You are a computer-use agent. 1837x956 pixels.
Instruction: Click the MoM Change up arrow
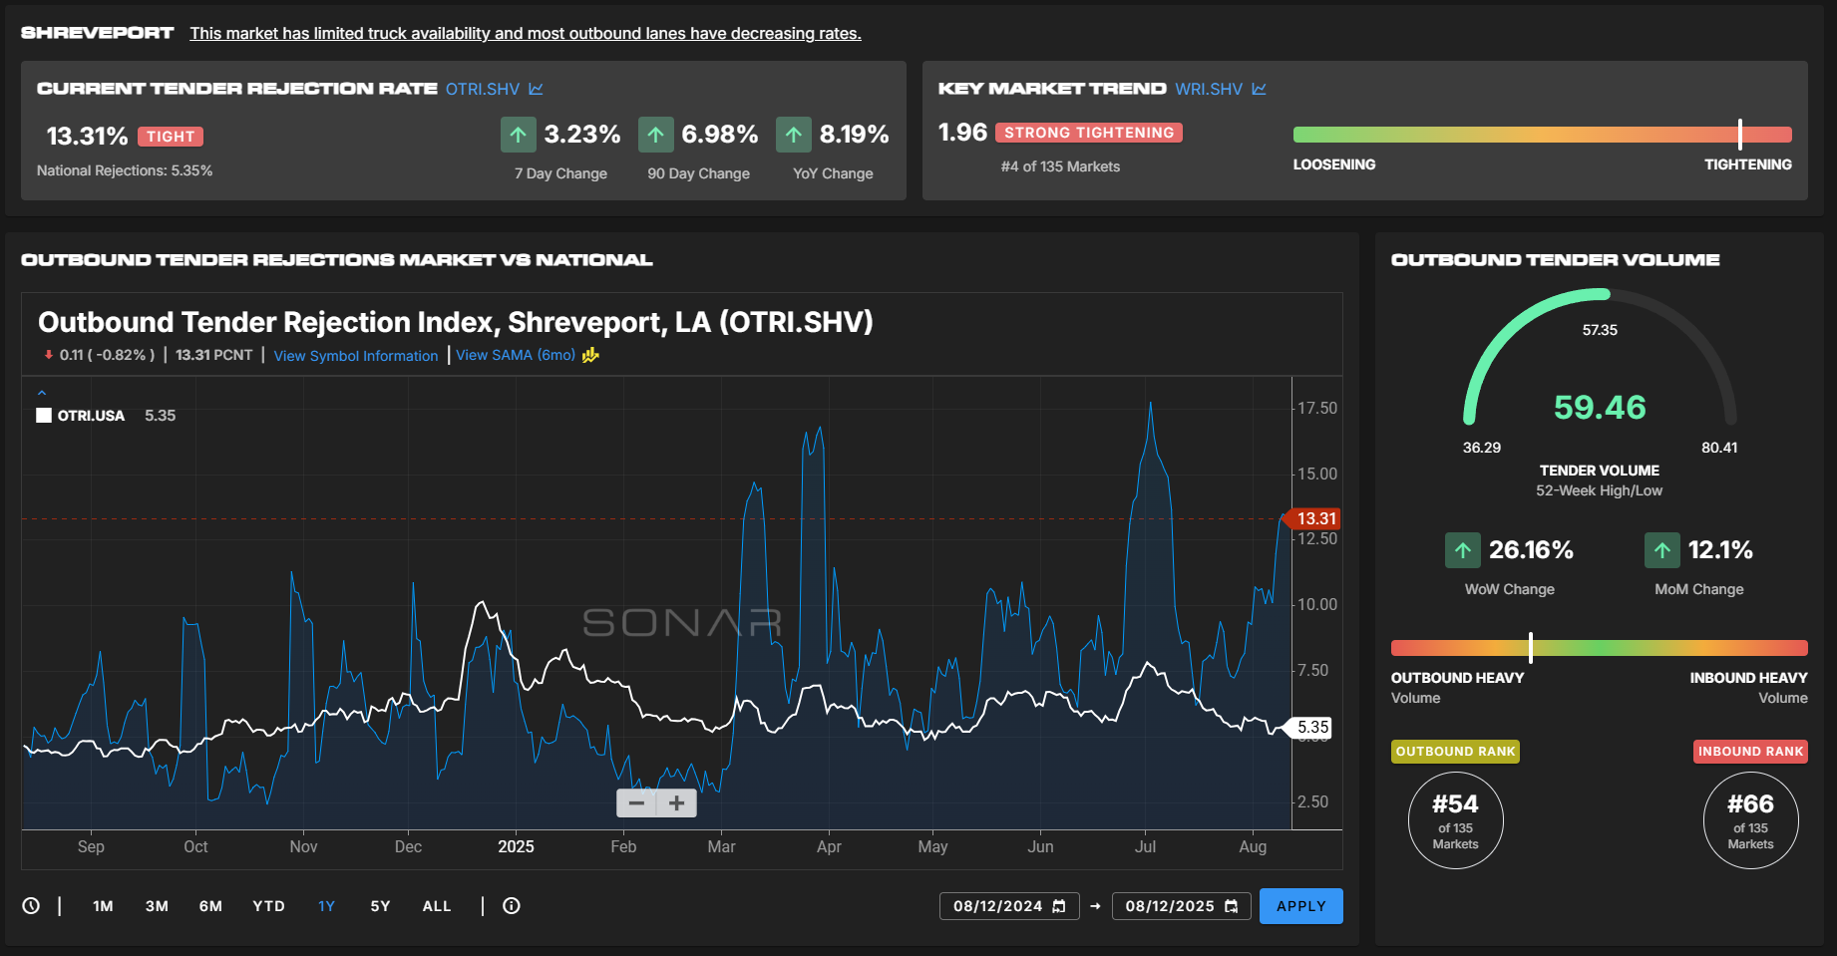click(x=1662, y=550)
